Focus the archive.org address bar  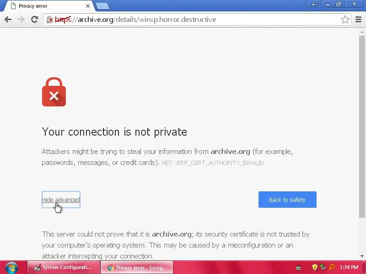(197, 20)
